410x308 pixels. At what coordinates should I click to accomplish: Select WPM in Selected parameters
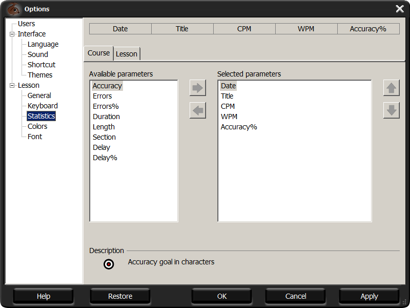point(229,117)
